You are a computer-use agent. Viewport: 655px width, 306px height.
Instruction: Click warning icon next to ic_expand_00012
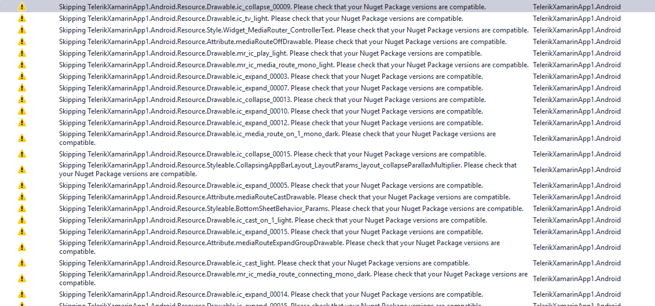click(x=22, y=123)
